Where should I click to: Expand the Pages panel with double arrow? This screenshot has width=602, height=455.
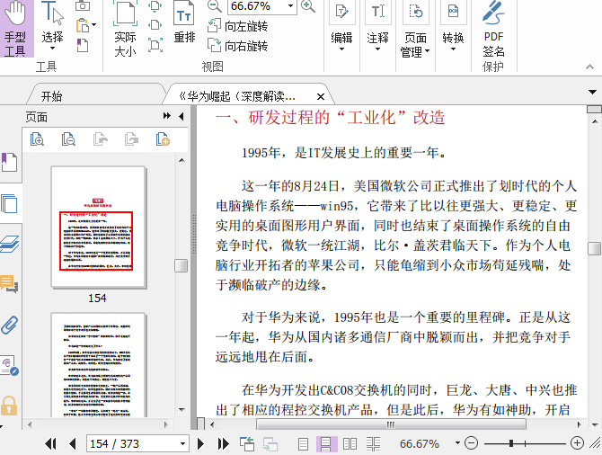[x=166, y=116]
